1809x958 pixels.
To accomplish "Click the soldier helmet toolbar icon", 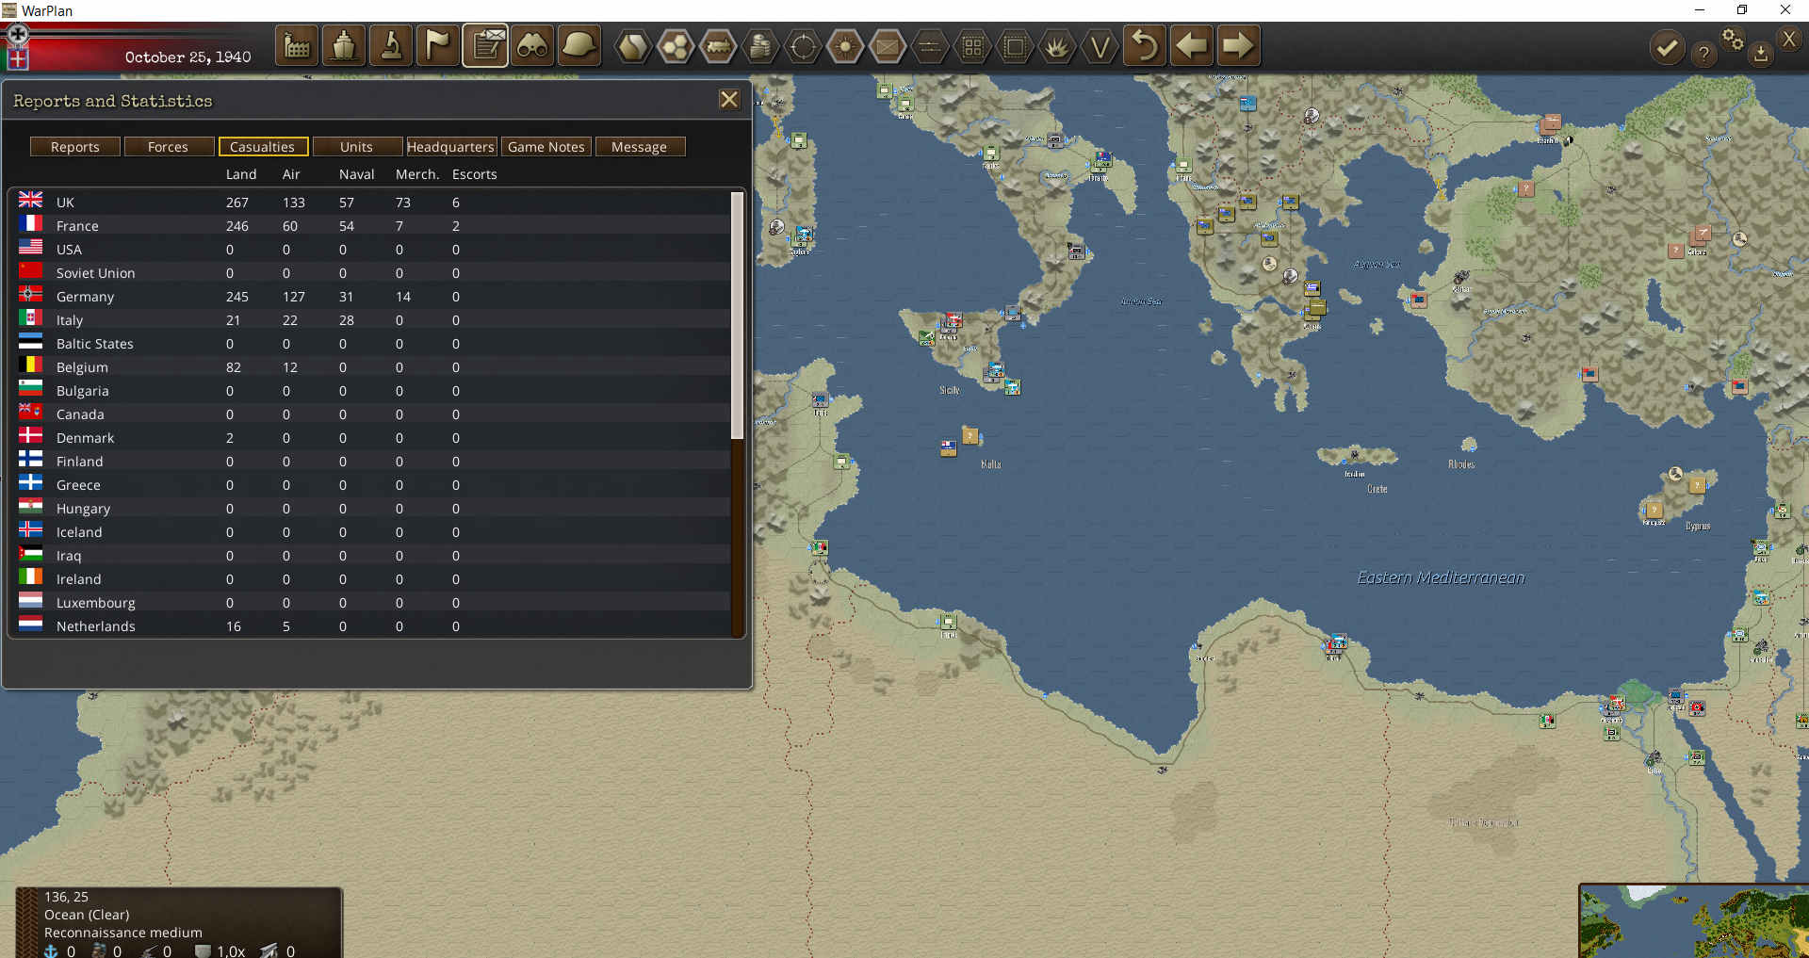I will [579, 45].
